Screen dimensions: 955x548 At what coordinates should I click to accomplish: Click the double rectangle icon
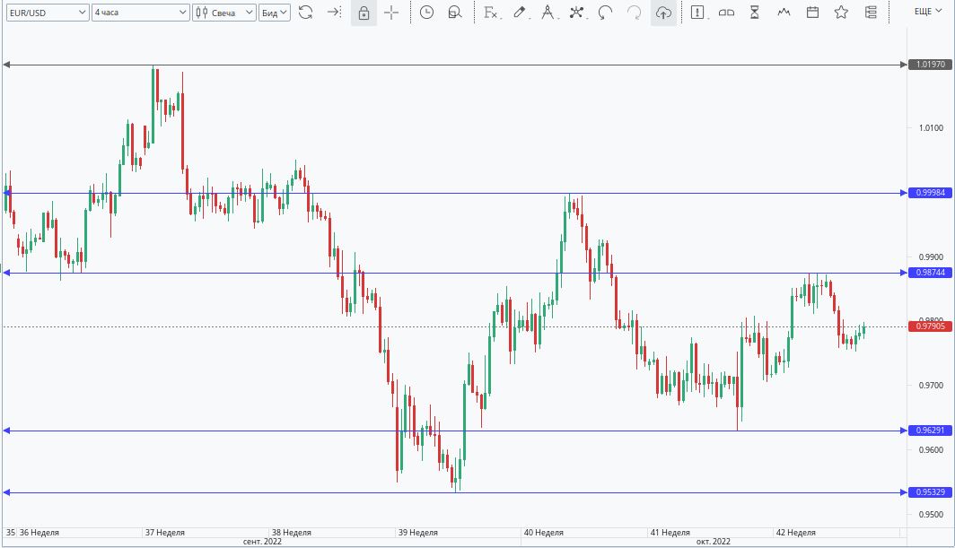click(x=726, y=13)
